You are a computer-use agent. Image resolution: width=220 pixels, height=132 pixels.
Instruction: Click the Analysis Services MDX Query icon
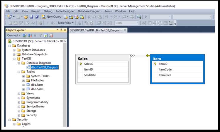click(71, 17)
